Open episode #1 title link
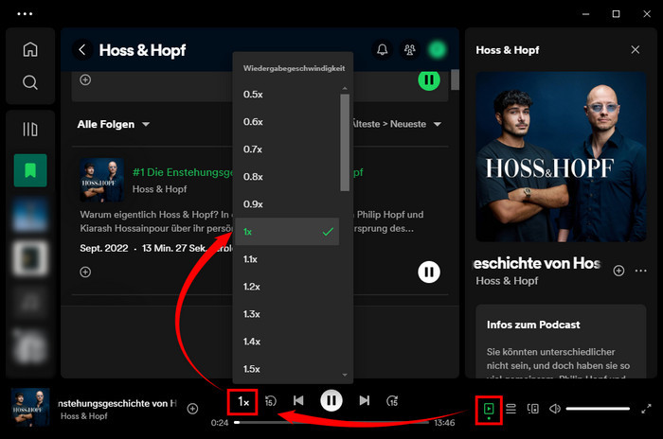663x439 pixels. 183,172
